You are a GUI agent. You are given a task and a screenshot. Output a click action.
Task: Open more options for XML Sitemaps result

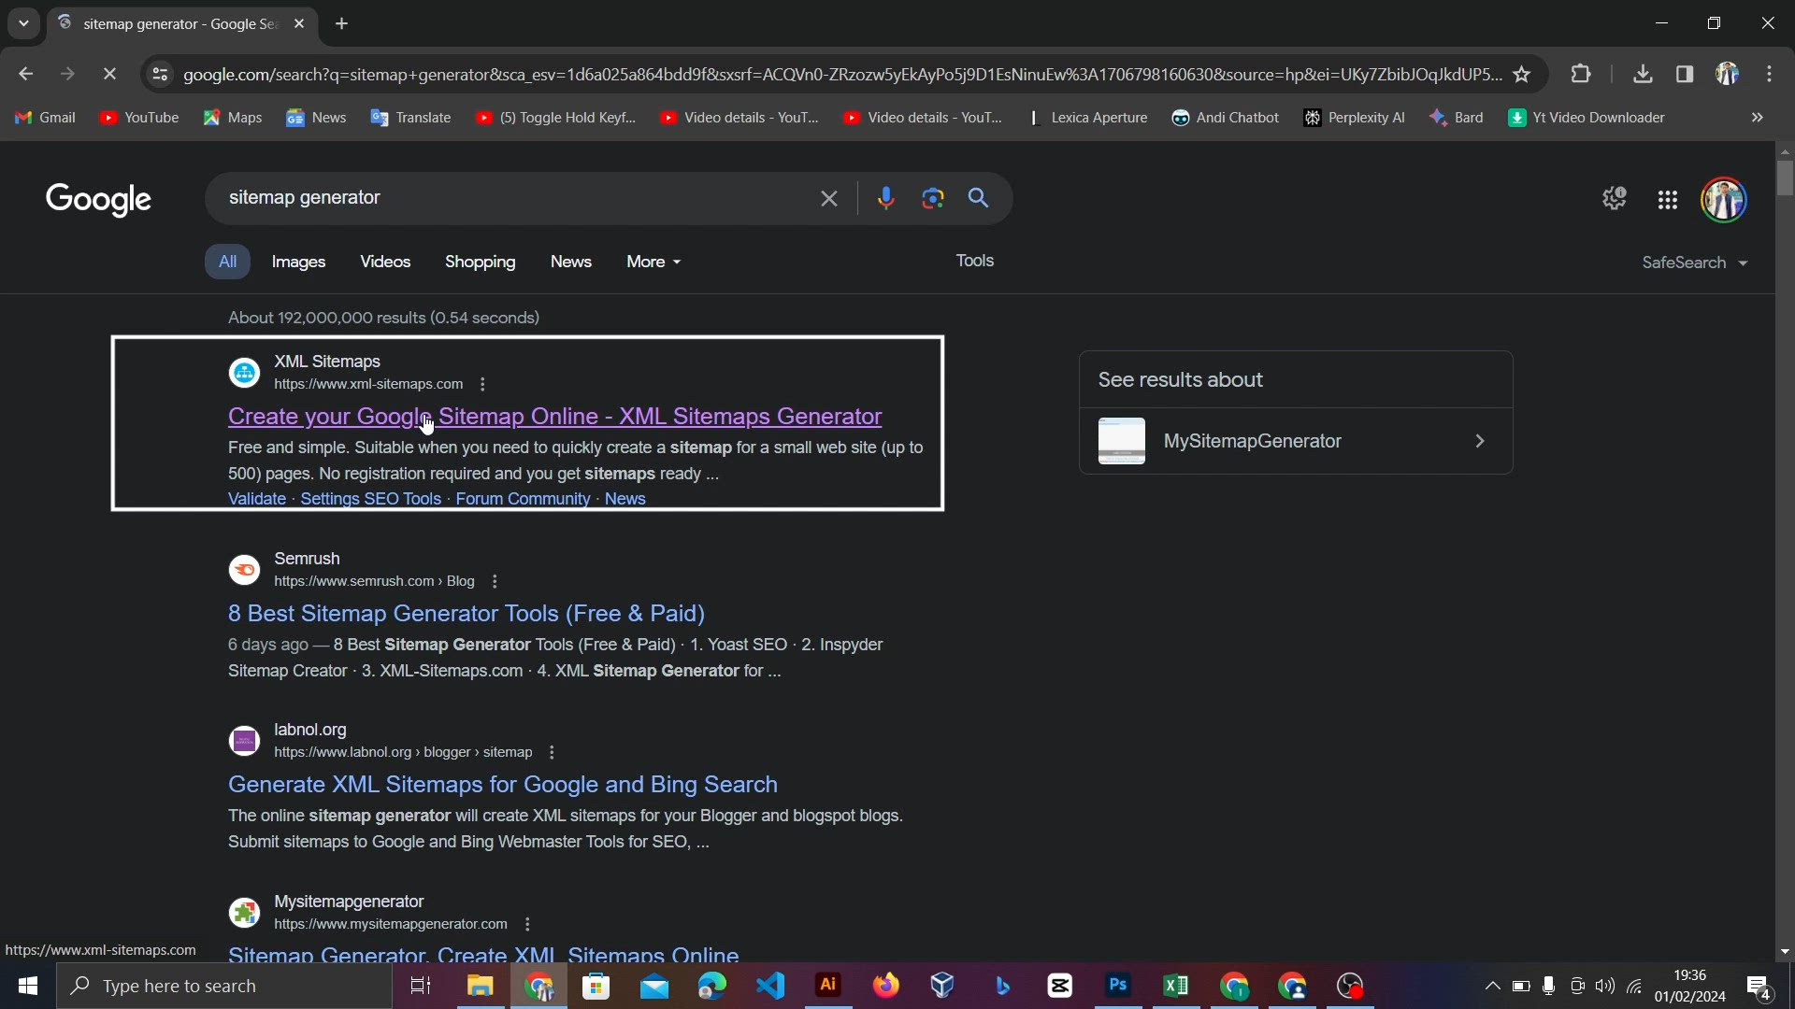tap(482, 384)
